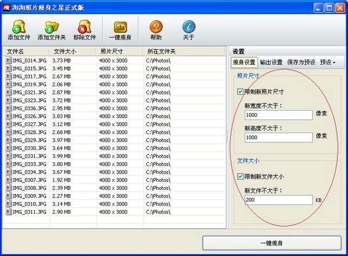Click 保存为预设 to save preset
Image resolution: width=348 pixels, height=256 pixels.
tap(301, 62)
